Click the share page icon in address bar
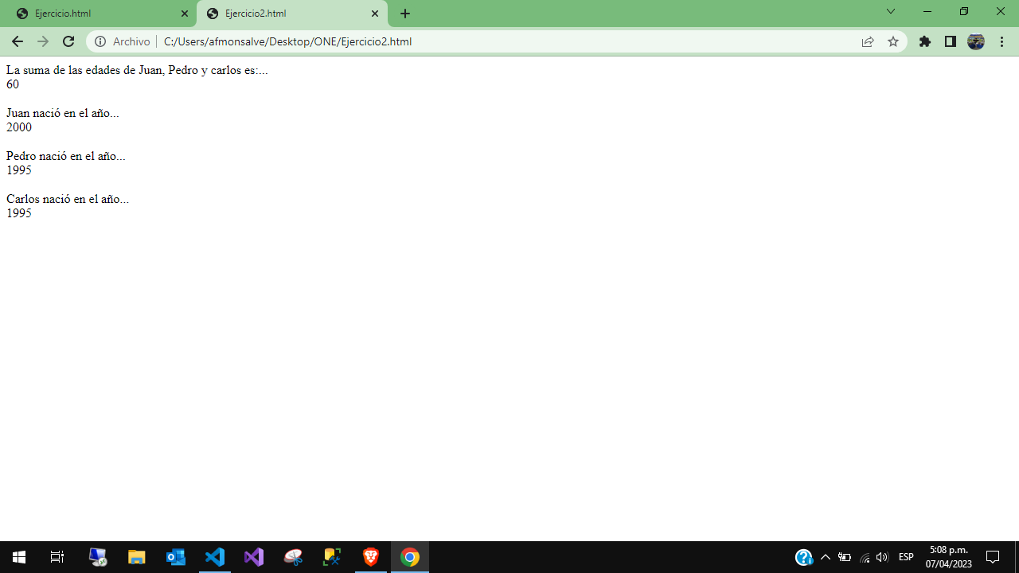This screenshot has height=573, width=1019. 868,41
